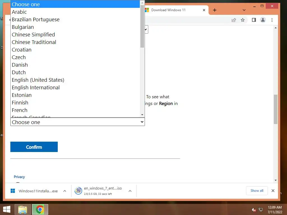Select English (United States) option
Image resolution: width=287 pixels, height=215 pixels.
pyautogui.click(x=75, y=80)
